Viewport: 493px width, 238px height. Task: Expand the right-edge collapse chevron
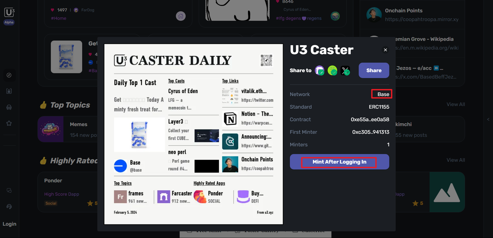(x=488, y=119)
